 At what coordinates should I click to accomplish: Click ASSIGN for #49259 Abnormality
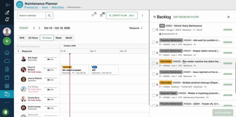[227, 63]
